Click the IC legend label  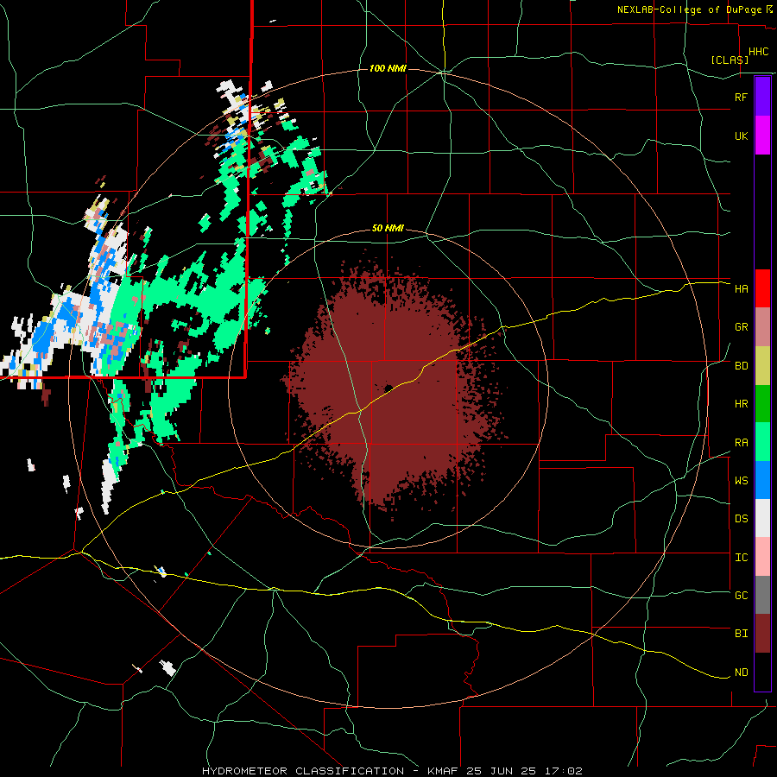[x=741, y=558]
